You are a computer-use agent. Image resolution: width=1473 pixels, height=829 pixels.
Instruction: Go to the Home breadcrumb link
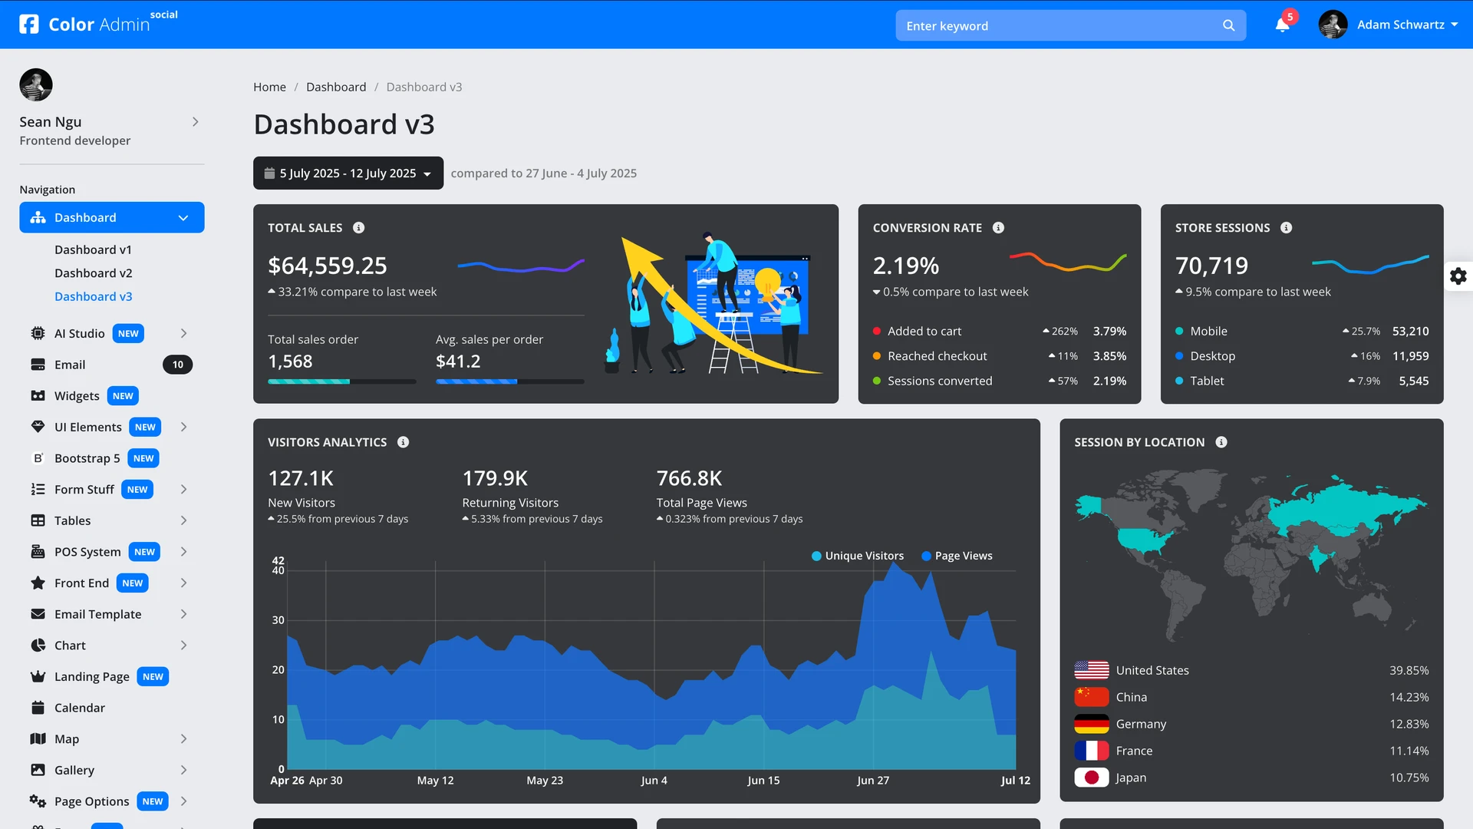tap(269, 87)
